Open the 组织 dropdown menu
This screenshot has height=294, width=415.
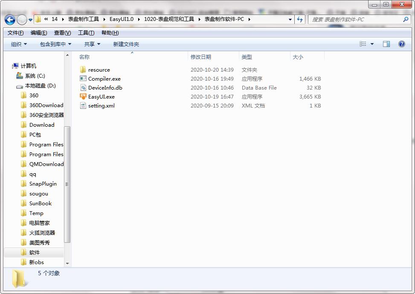point(18,44)
